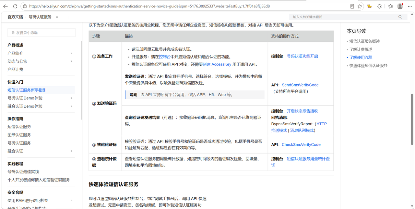
Task: Open 图形认证服务 in the sidebar
Action: [19, 135]
